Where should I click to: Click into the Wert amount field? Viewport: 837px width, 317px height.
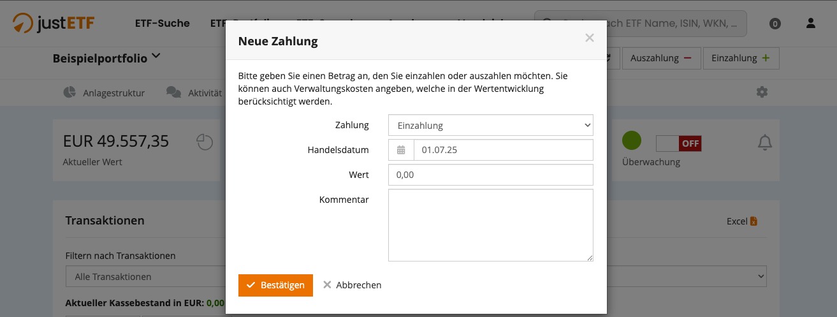click(x=490, y=175)
